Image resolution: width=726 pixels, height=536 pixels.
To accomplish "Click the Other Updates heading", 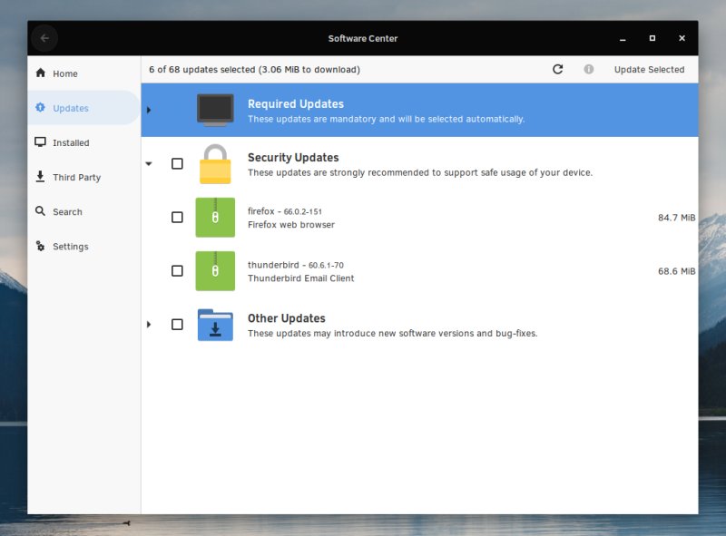I will [287, 318].
